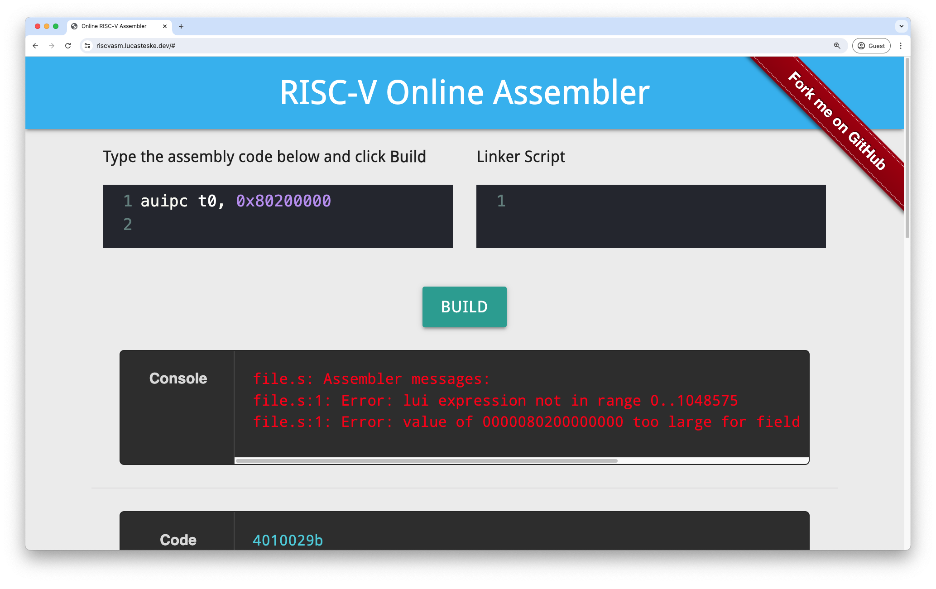Image resolution: width=936 pixels, height=589 pixels.
Task: Click the macOS green fullscreen button
Action: tap(56, 26)
